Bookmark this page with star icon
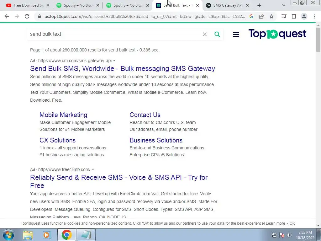This screenshot has width=321, height=241. [271, 16]
